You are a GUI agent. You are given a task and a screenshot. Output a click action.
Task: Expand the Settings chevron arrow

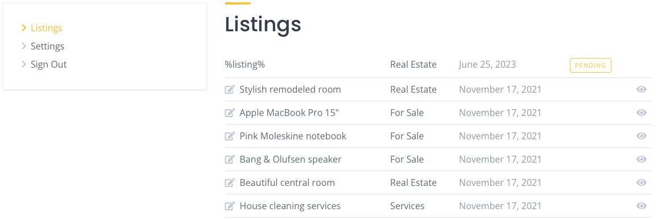(24, 46)
